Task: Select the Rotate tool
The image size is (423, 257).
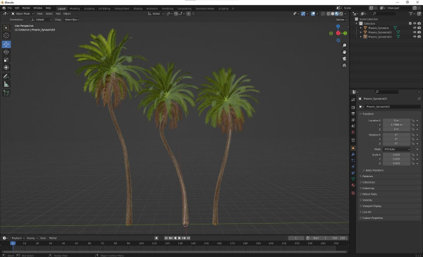Action: coord(6,52)
